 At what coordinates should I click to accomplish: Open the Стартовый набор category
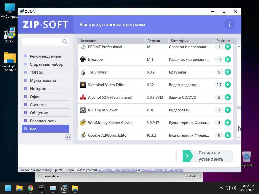46,64
